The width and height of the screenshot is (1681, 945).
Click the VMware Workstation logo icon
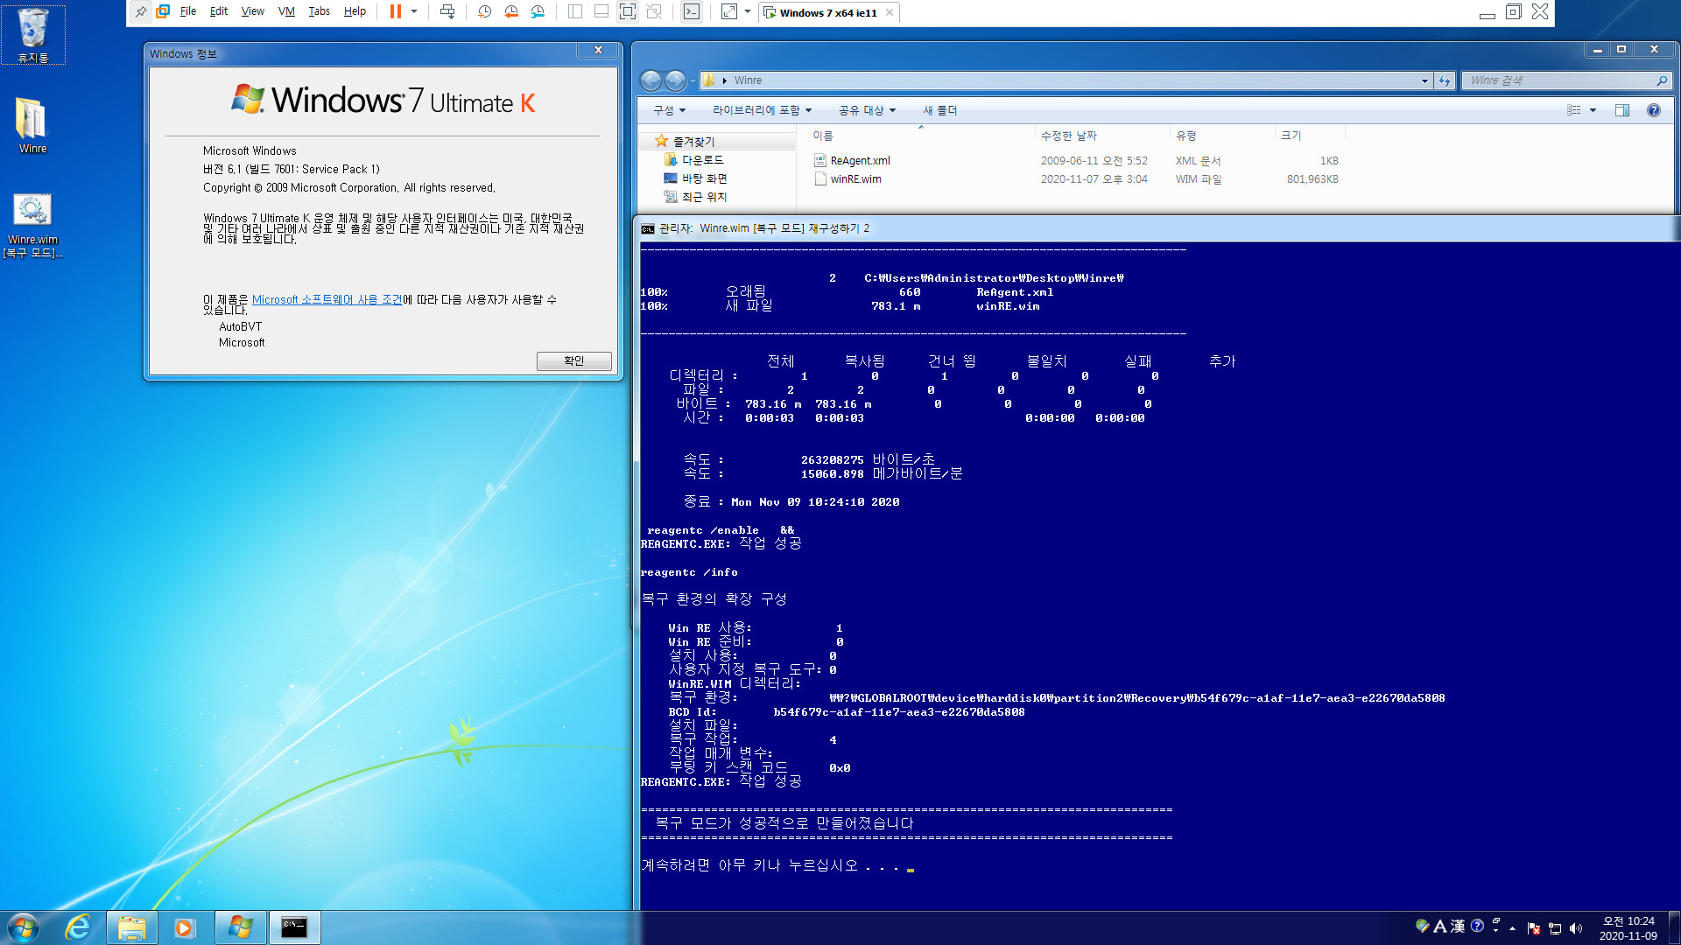[x=163, y=12]
